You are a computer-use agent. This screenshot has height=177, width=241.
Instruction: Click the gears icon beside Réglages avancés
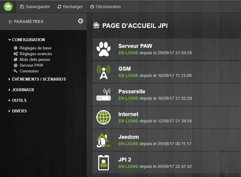[15, 54]
